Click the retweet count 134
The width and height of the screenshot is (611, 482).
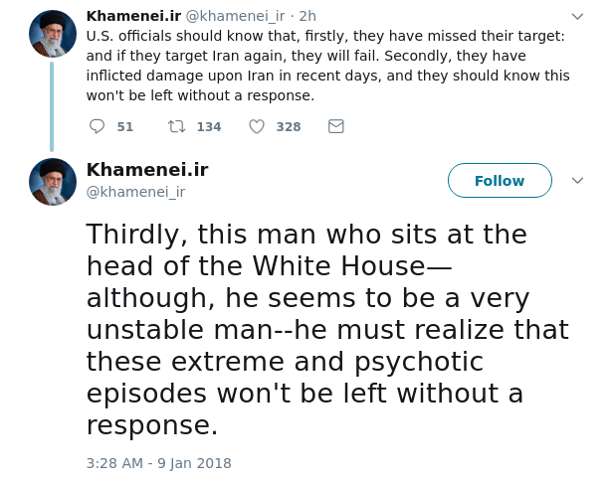(x=209, y=126)
